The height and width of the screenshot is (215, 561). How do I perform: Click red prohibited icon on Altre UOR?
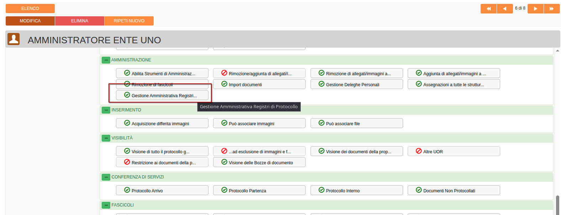(x=419, y=151)
